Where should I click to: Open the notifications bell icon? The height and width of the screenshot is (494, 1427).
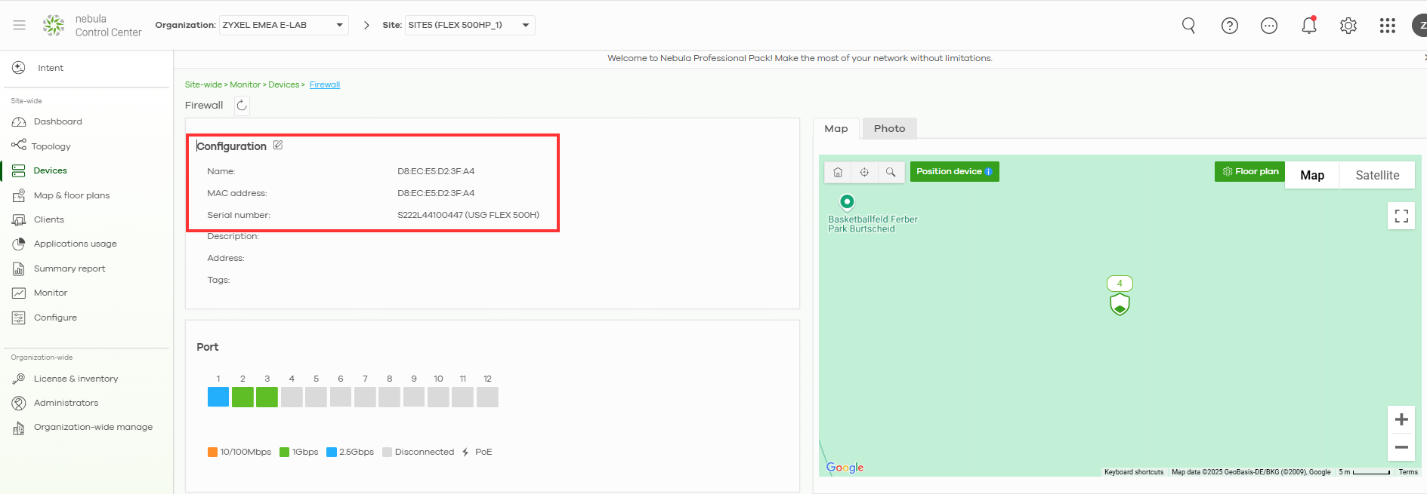[1308, 26]
